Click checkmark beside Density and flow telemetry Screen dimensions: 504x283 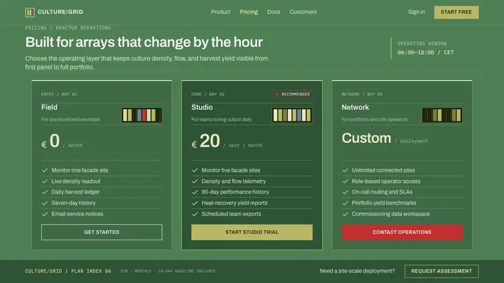[x=195, y=181]
